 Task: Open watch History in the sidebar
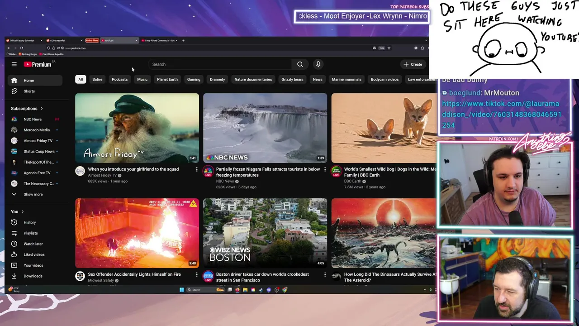35,222
